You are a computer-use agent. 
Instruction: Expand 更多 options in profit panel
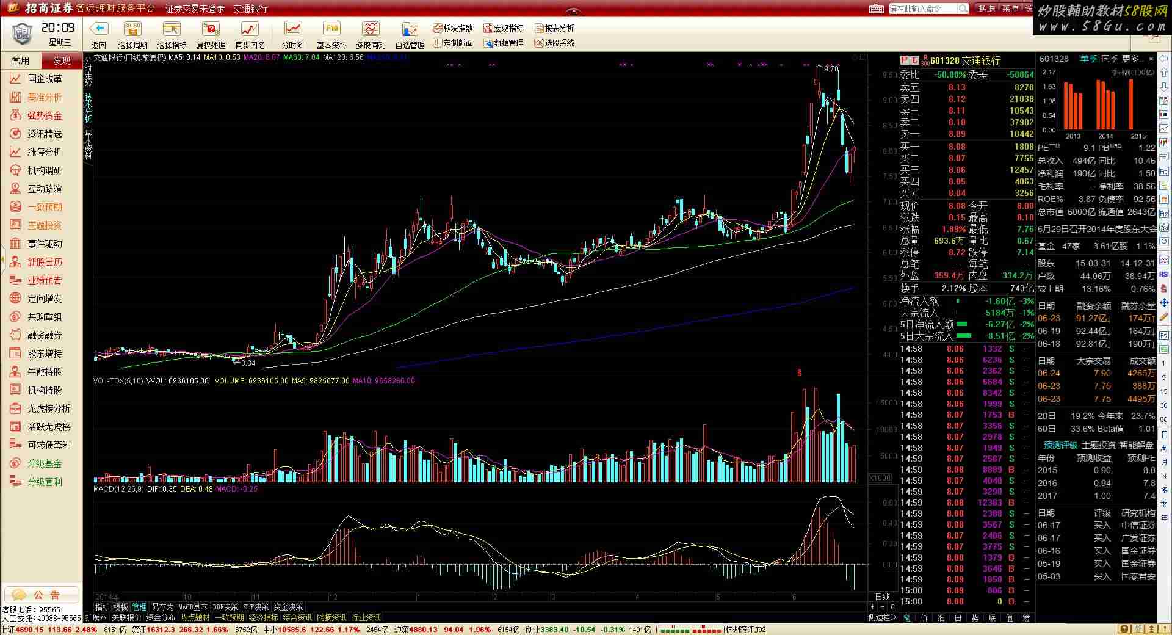click(x=1132, y=59)
